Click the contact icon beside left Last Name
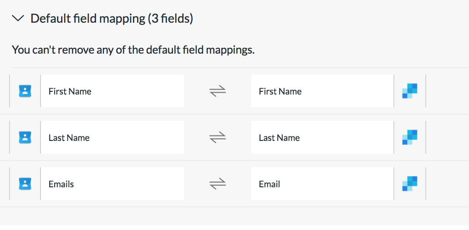Screen dimensions: 469x230 click(25, 137)
